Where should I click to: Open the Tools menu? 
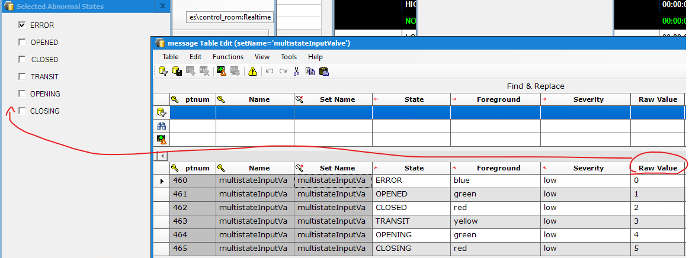[x=289, y=57]
